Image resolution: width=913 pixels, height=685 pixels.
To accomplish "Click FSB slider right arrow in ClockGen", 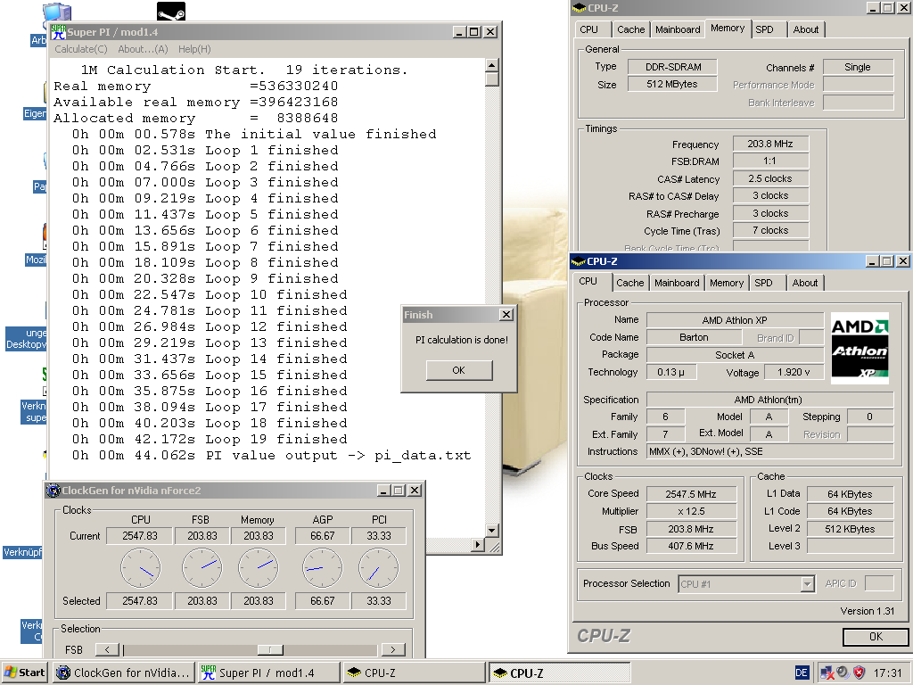I will tap(393, 649).
